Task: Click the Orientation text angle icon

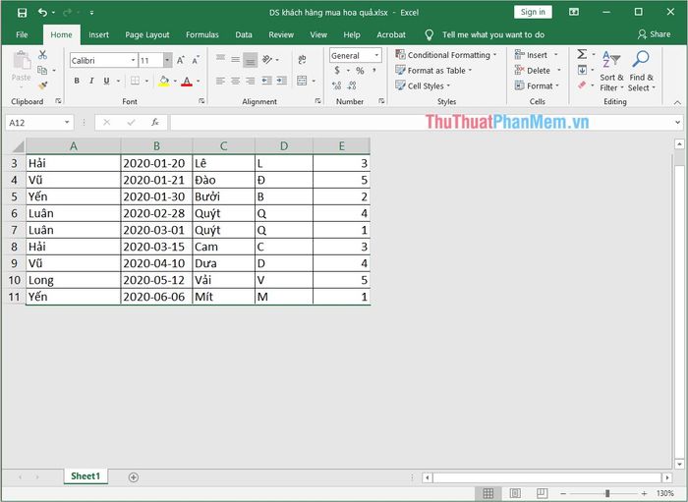Action: pyautogui.click(x=267, y=59)
